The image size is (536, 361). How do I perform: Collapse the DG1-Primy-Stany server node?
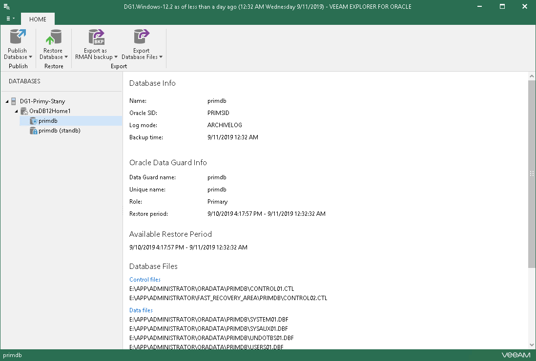(x=7, y=101)
